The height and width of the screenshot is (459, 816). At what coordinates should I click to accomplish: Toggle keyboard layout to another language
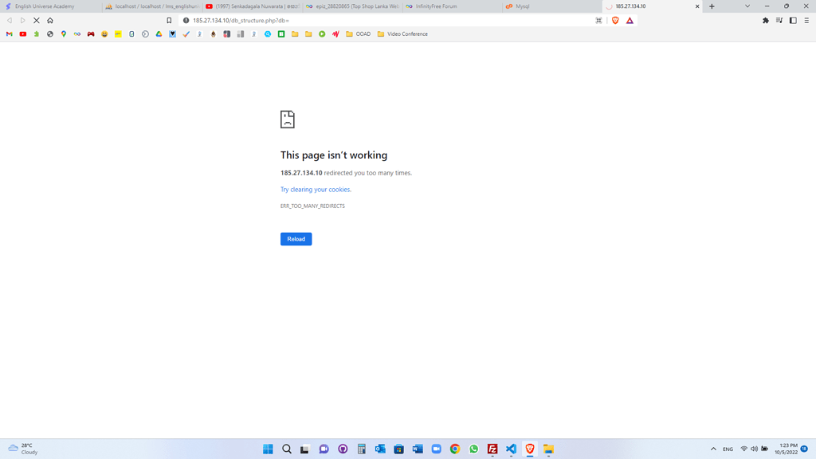coord(728,449)
